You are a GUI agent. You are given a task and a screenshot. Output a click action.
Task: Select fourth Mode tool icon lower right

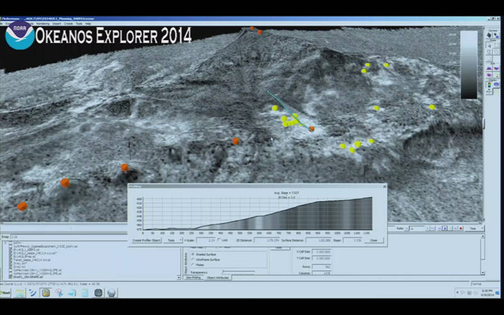tap(496, 52)
